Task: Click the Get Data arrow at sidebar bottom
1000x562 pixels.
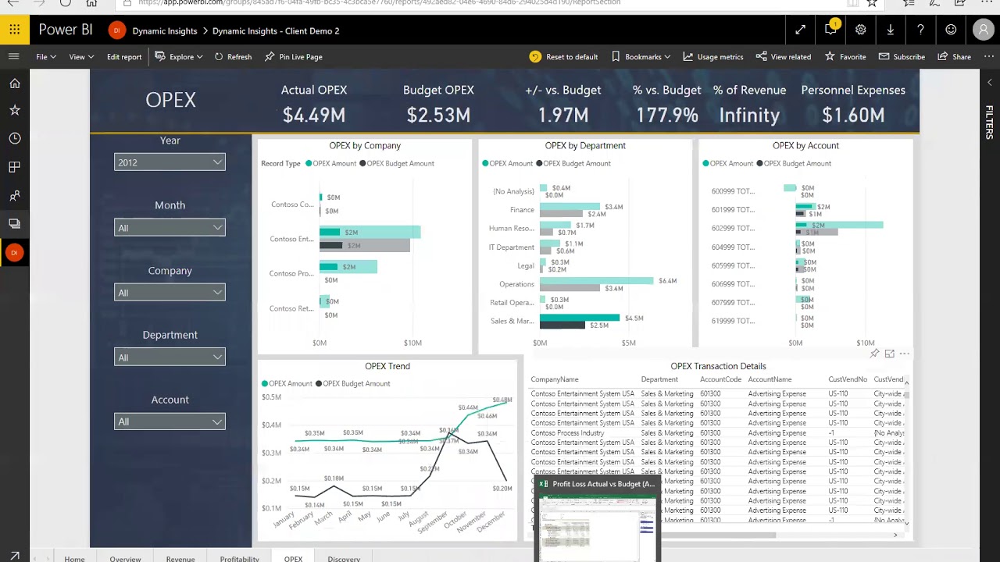Action: point(15,556)
